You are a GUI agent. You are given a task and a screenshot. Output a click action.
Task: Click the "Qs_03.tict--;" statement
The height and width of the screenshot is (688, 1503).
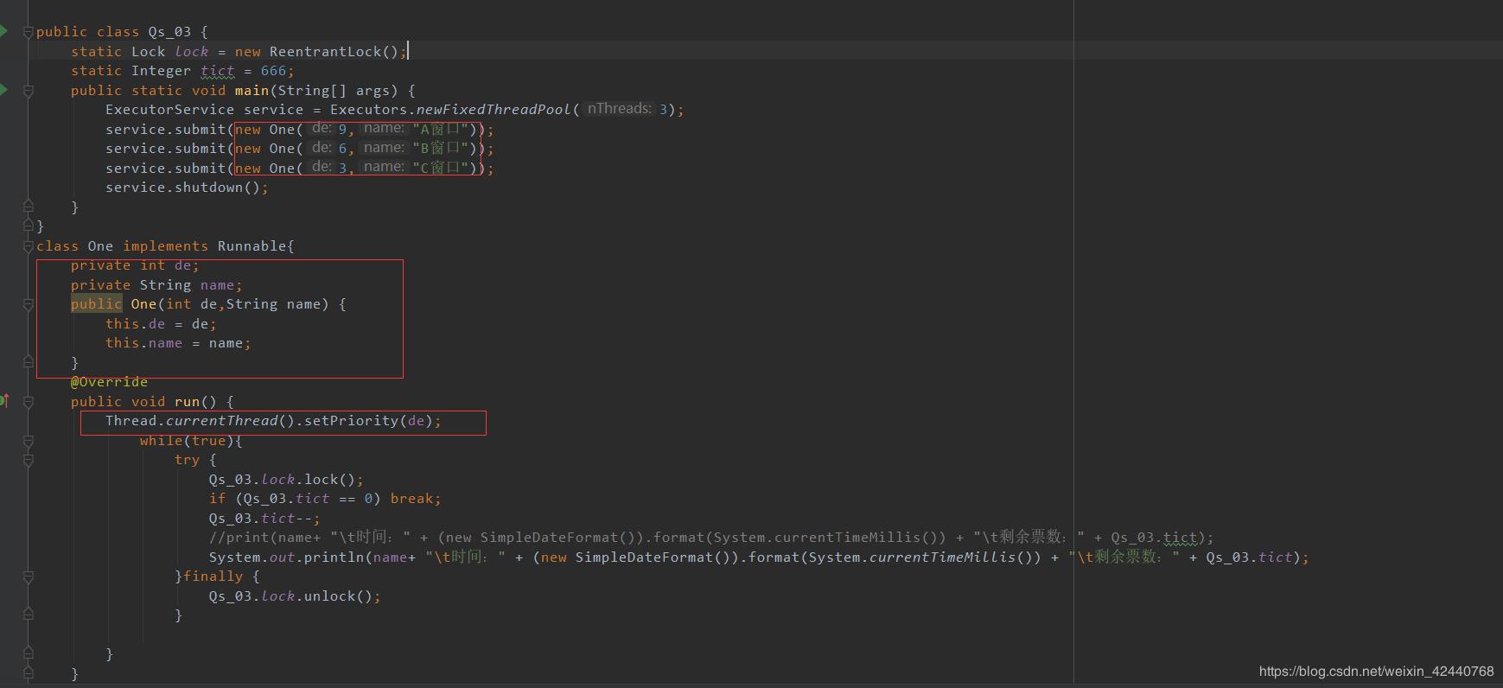[264, 519]
